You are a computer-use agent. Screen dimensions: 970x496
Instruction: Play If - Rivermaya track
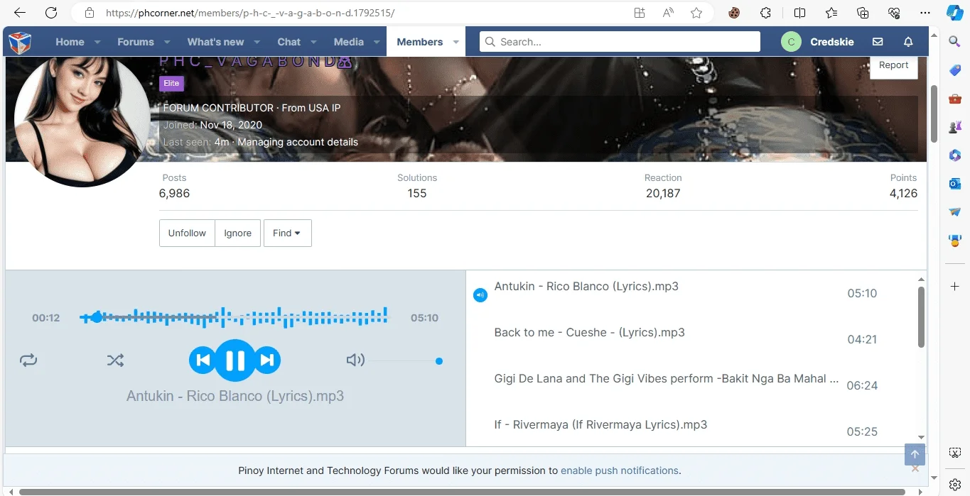pyautogui.click(x=600, y=424)
